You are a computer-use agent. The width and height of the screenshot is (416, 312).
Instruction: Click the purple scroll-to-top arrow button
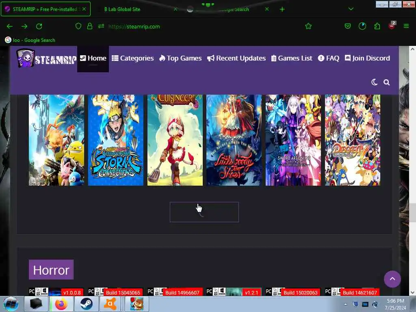pyautogui.click(x=392, y=279)
